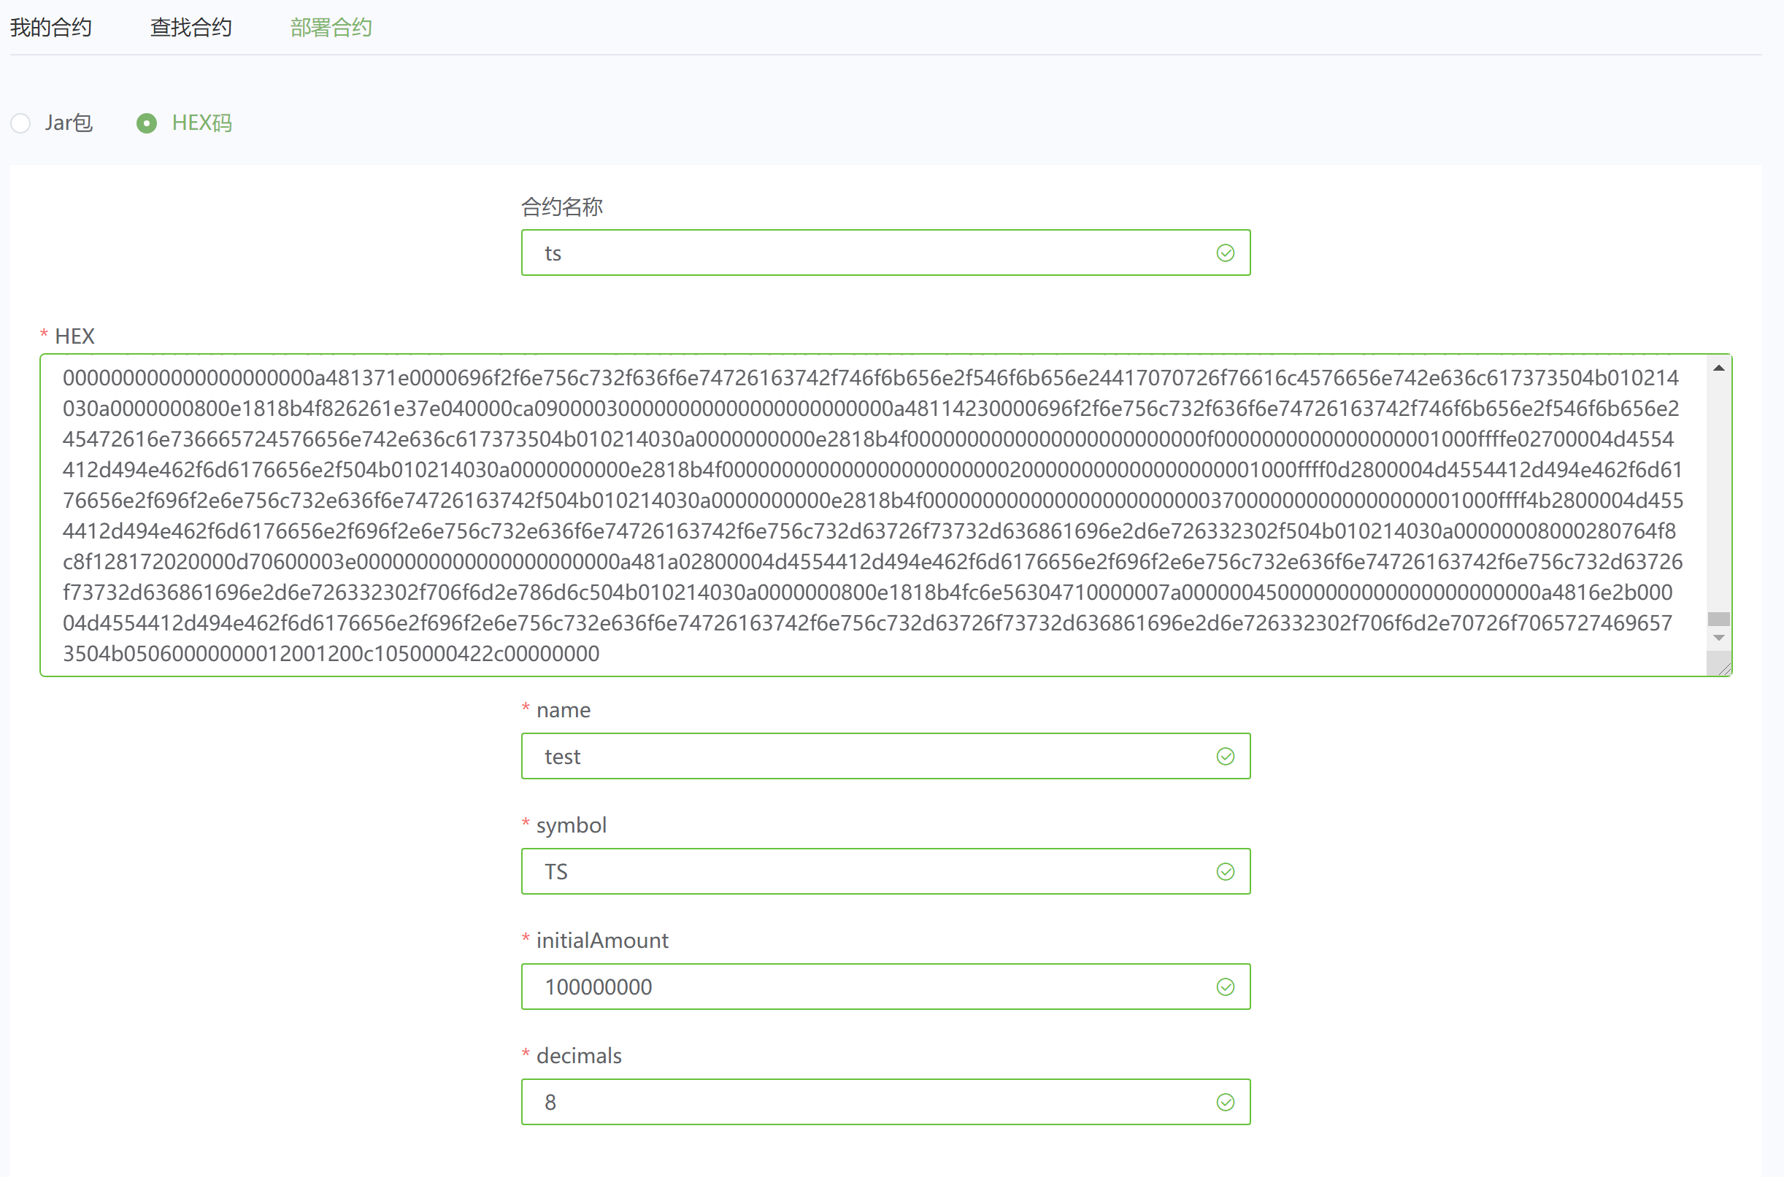Focus the name field containing test
The image size is (1784, 1177).
coord(864,757)
